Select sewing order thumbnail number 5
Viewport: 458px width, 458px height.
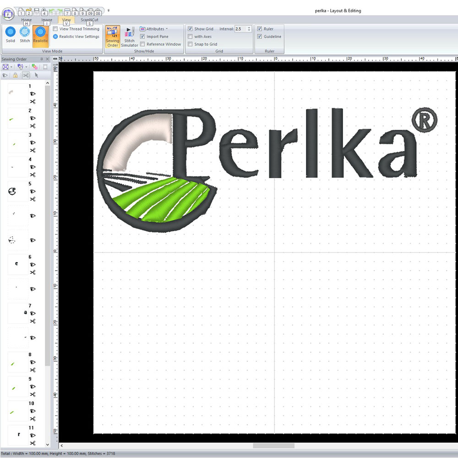(18, 191)
